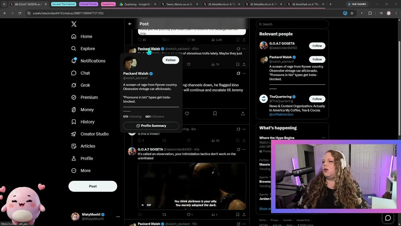Bookmark this page with the star icon
401x226 pixels.
coord(352,13)
